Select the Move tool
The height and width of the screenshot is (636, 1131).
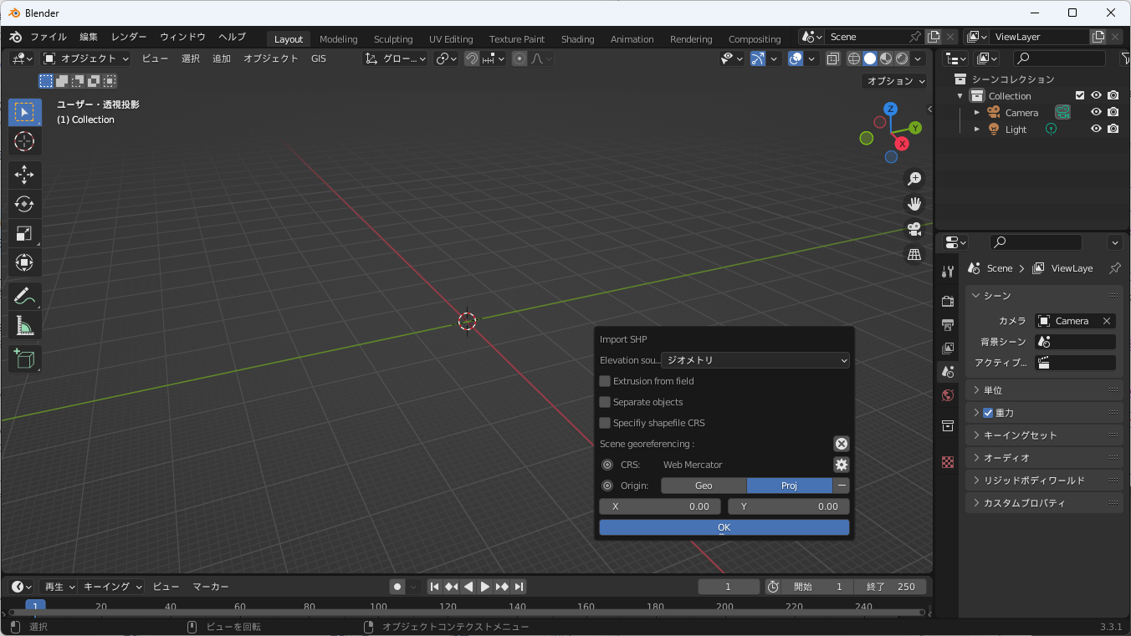click(x=24, y=175)
